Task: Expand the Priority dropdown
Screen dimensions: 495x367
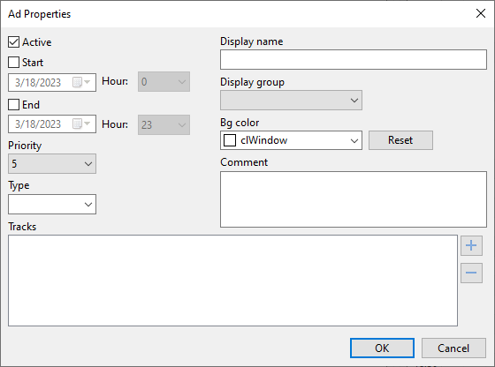Action: tap(52, 164)
